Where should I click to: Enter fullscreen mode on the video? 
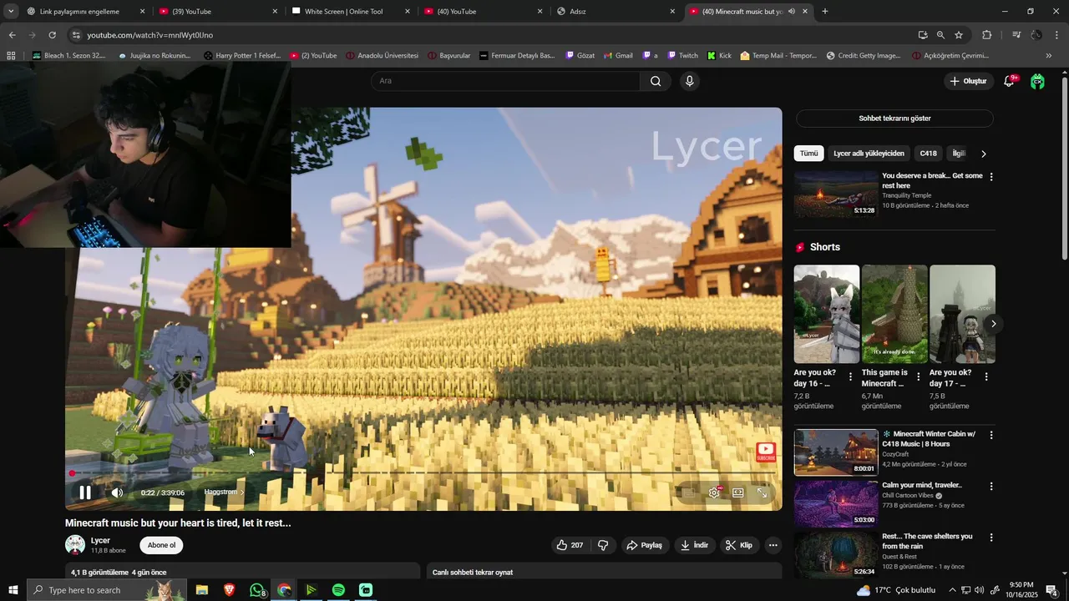coord(762,492)
